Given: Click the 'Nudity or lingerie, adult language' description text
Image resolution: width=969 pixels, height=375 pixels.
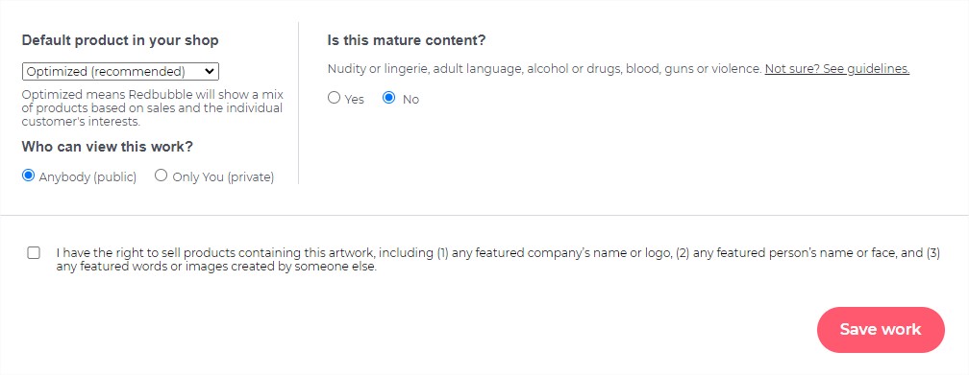Looking at the screenshot, I should (x=544, y=69).
